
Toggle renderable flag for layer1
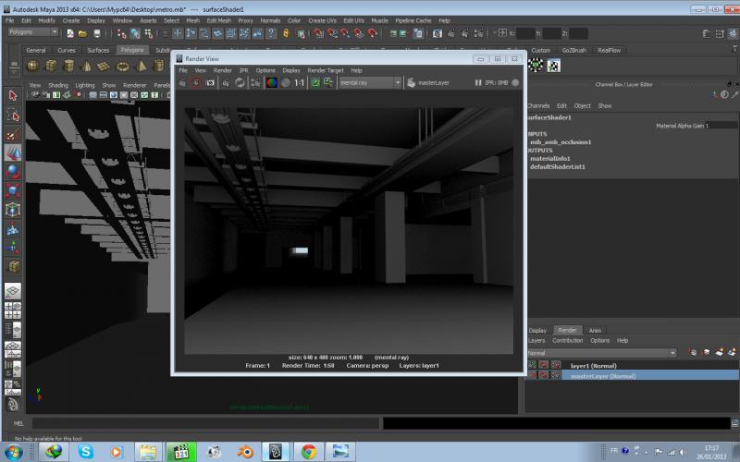pyautogui.click(x=532, y=366)
